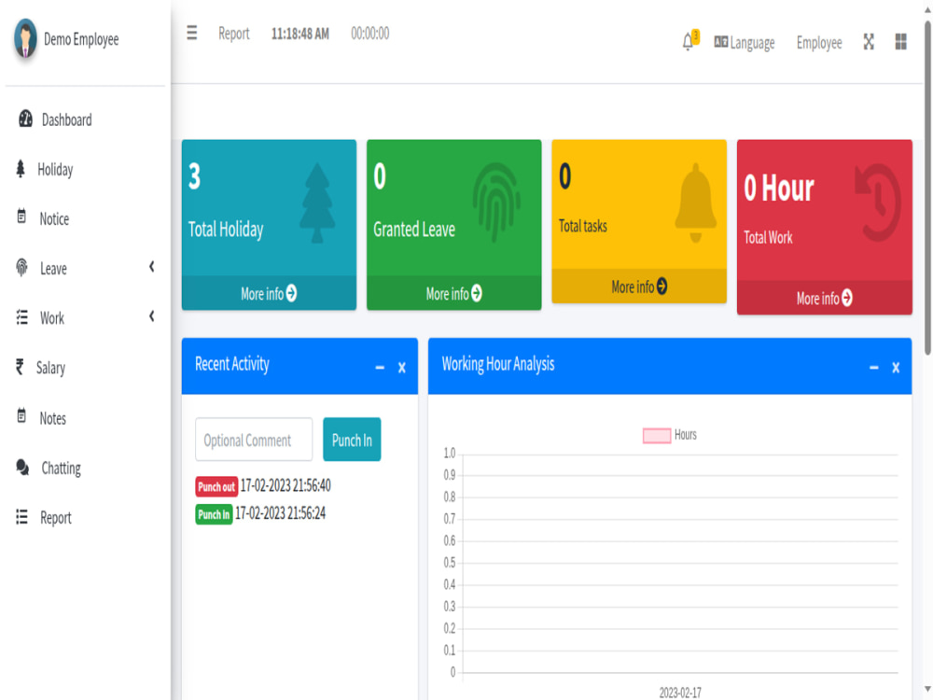Click the Punch out badge in Recent Activity

coord(216,486)
